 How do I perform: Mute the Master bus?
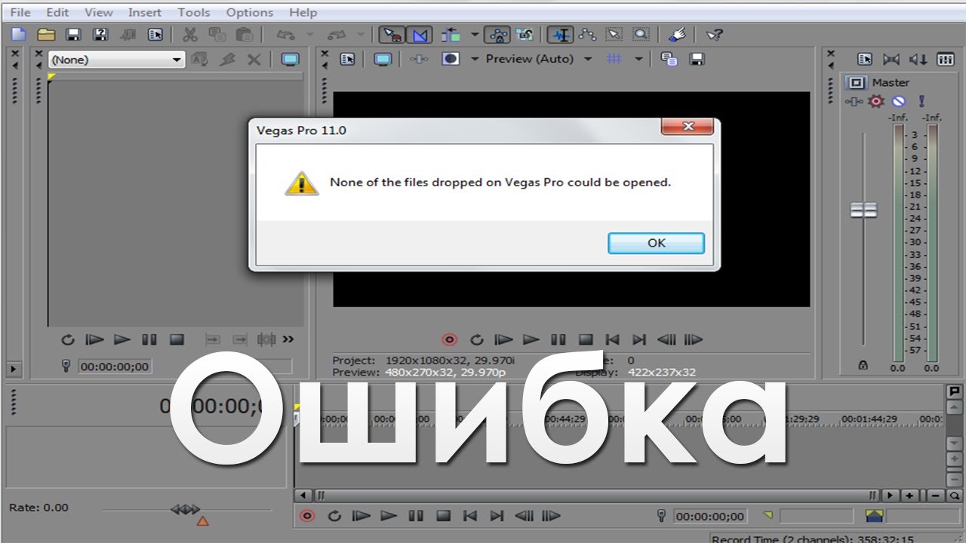(x=898, y=101)
